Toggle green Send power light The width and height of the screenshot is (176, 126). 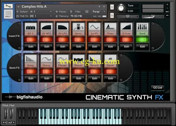coord(142,40)
